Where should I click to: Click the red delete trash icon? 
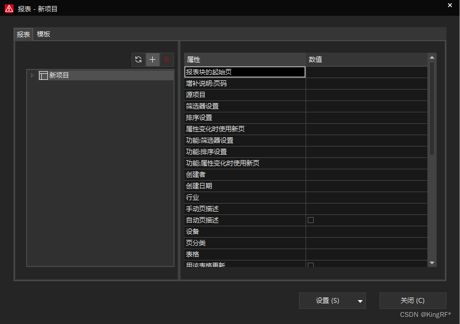pos(167,60)
